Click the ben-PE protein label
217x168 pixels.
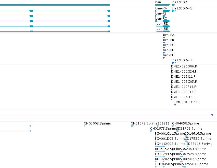169,55
